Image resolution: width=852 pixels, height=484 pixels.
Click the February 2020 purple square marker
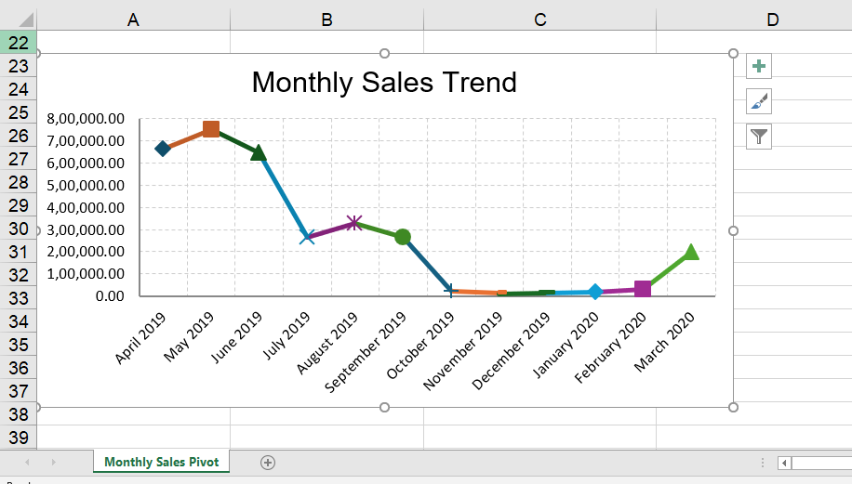(x=643, y=289)
